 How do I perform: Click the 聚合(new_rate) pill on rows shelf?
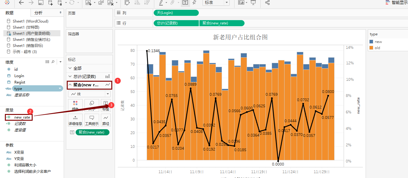coord(222,23)
